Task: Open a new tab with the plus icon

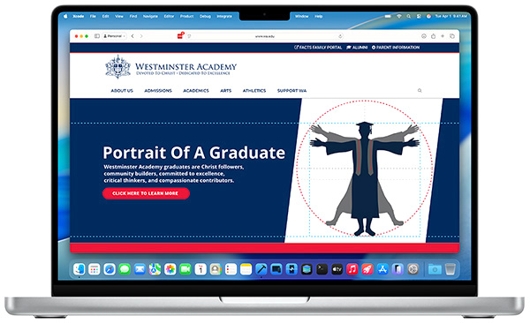Action: pyautogui.click(x=443, y=36)
